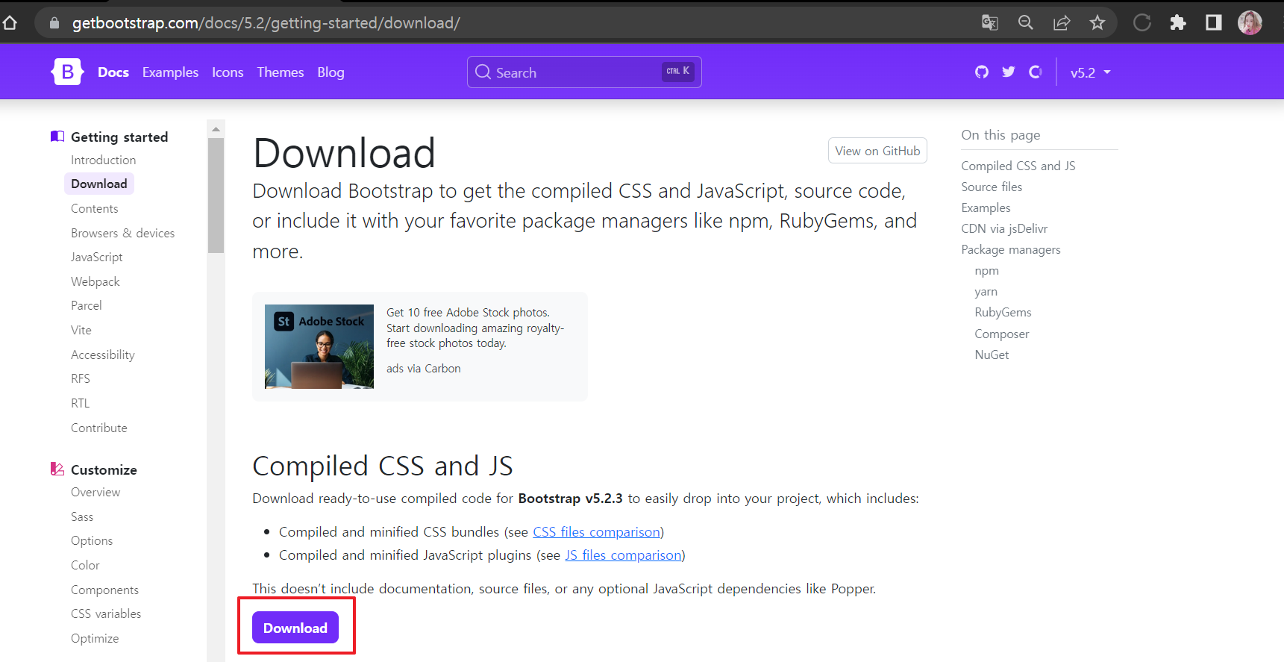Click the sidebar scrollbar up arrow
The image size is (1284, 662).
coord(216,129)
